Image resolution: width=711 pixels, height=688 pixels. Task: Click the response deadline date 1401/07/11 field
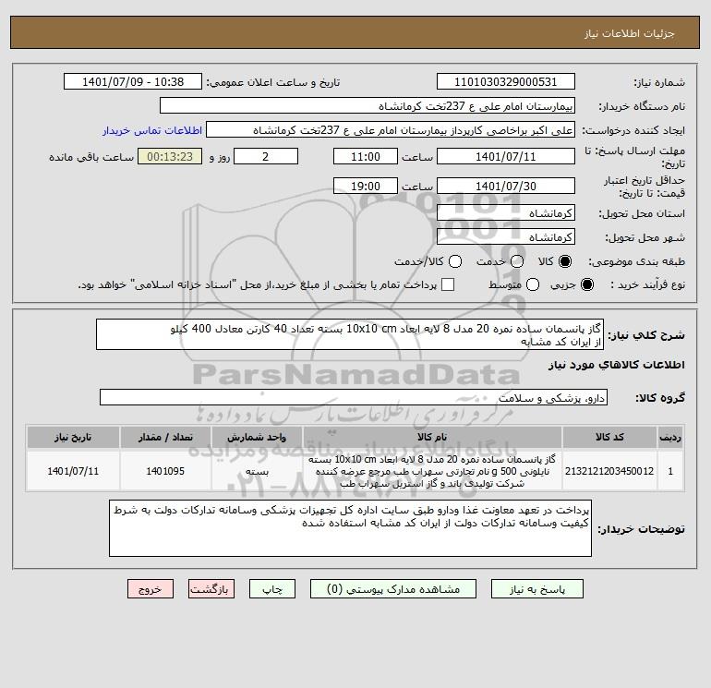(506, 157)
